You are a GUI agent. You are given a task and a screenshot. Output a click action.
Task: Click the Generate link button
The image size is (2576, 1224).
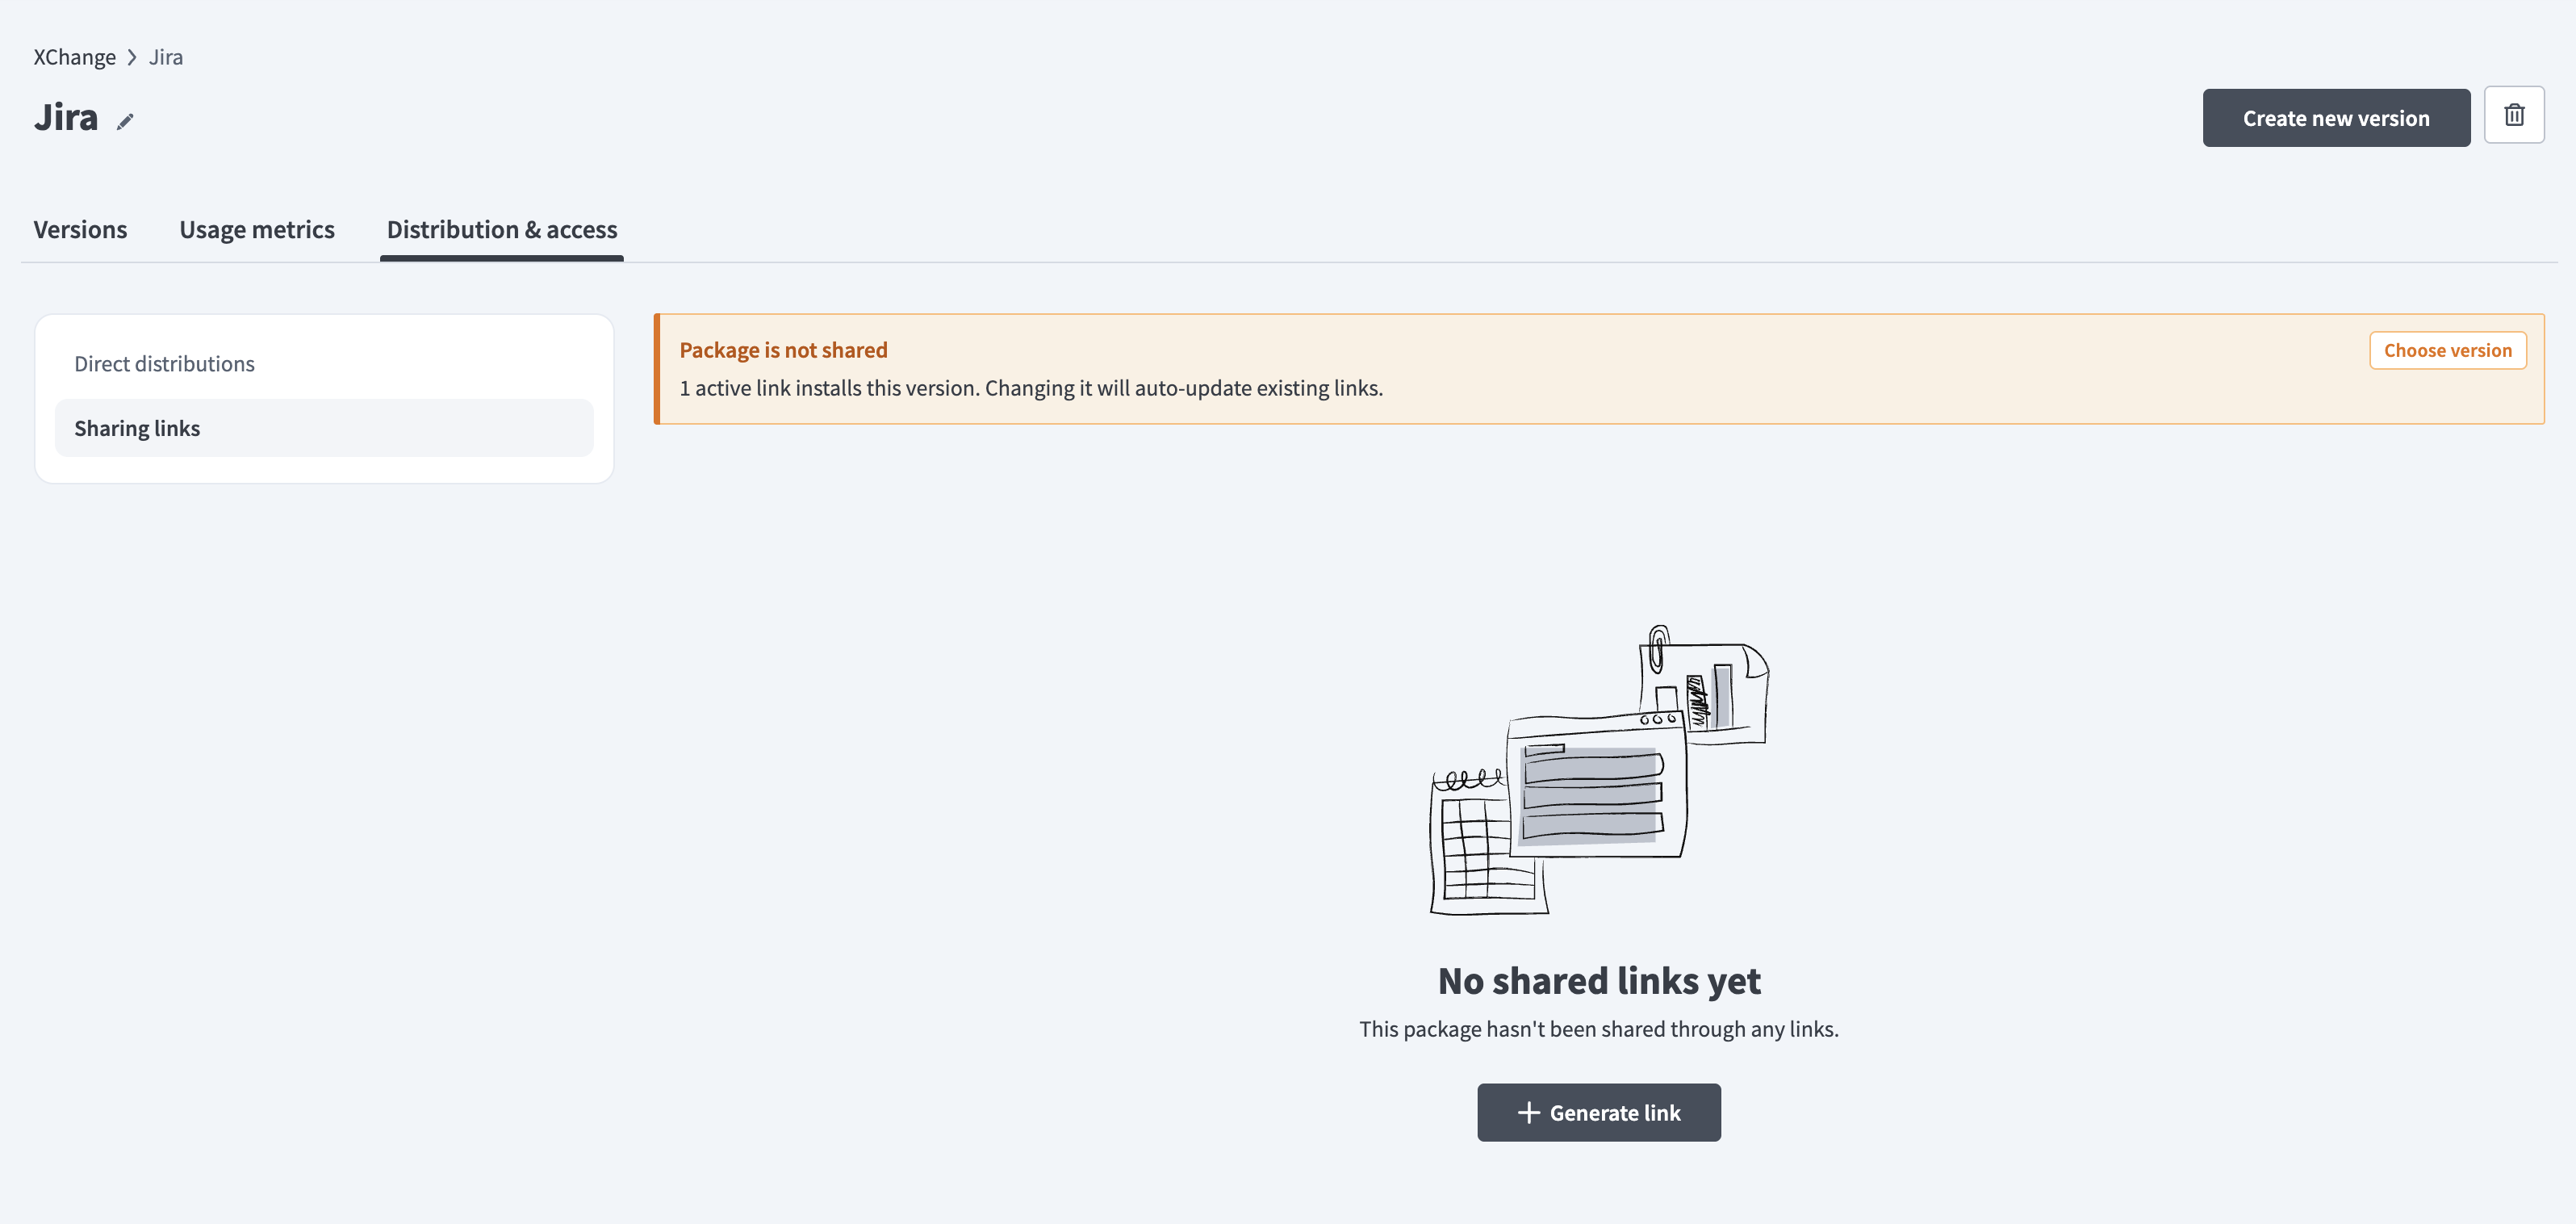(1599, 1112)
